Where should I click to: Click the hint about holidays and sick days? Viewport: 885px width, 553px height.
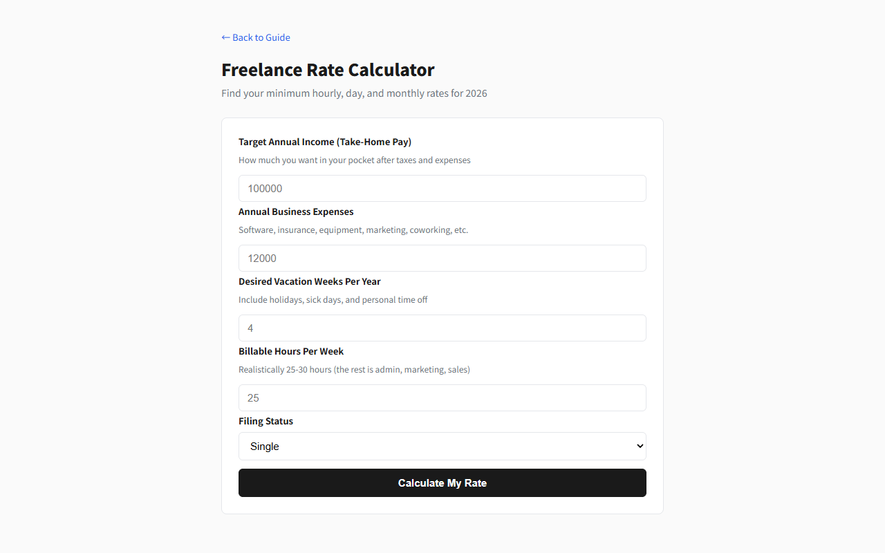click(x=333, y=300)
